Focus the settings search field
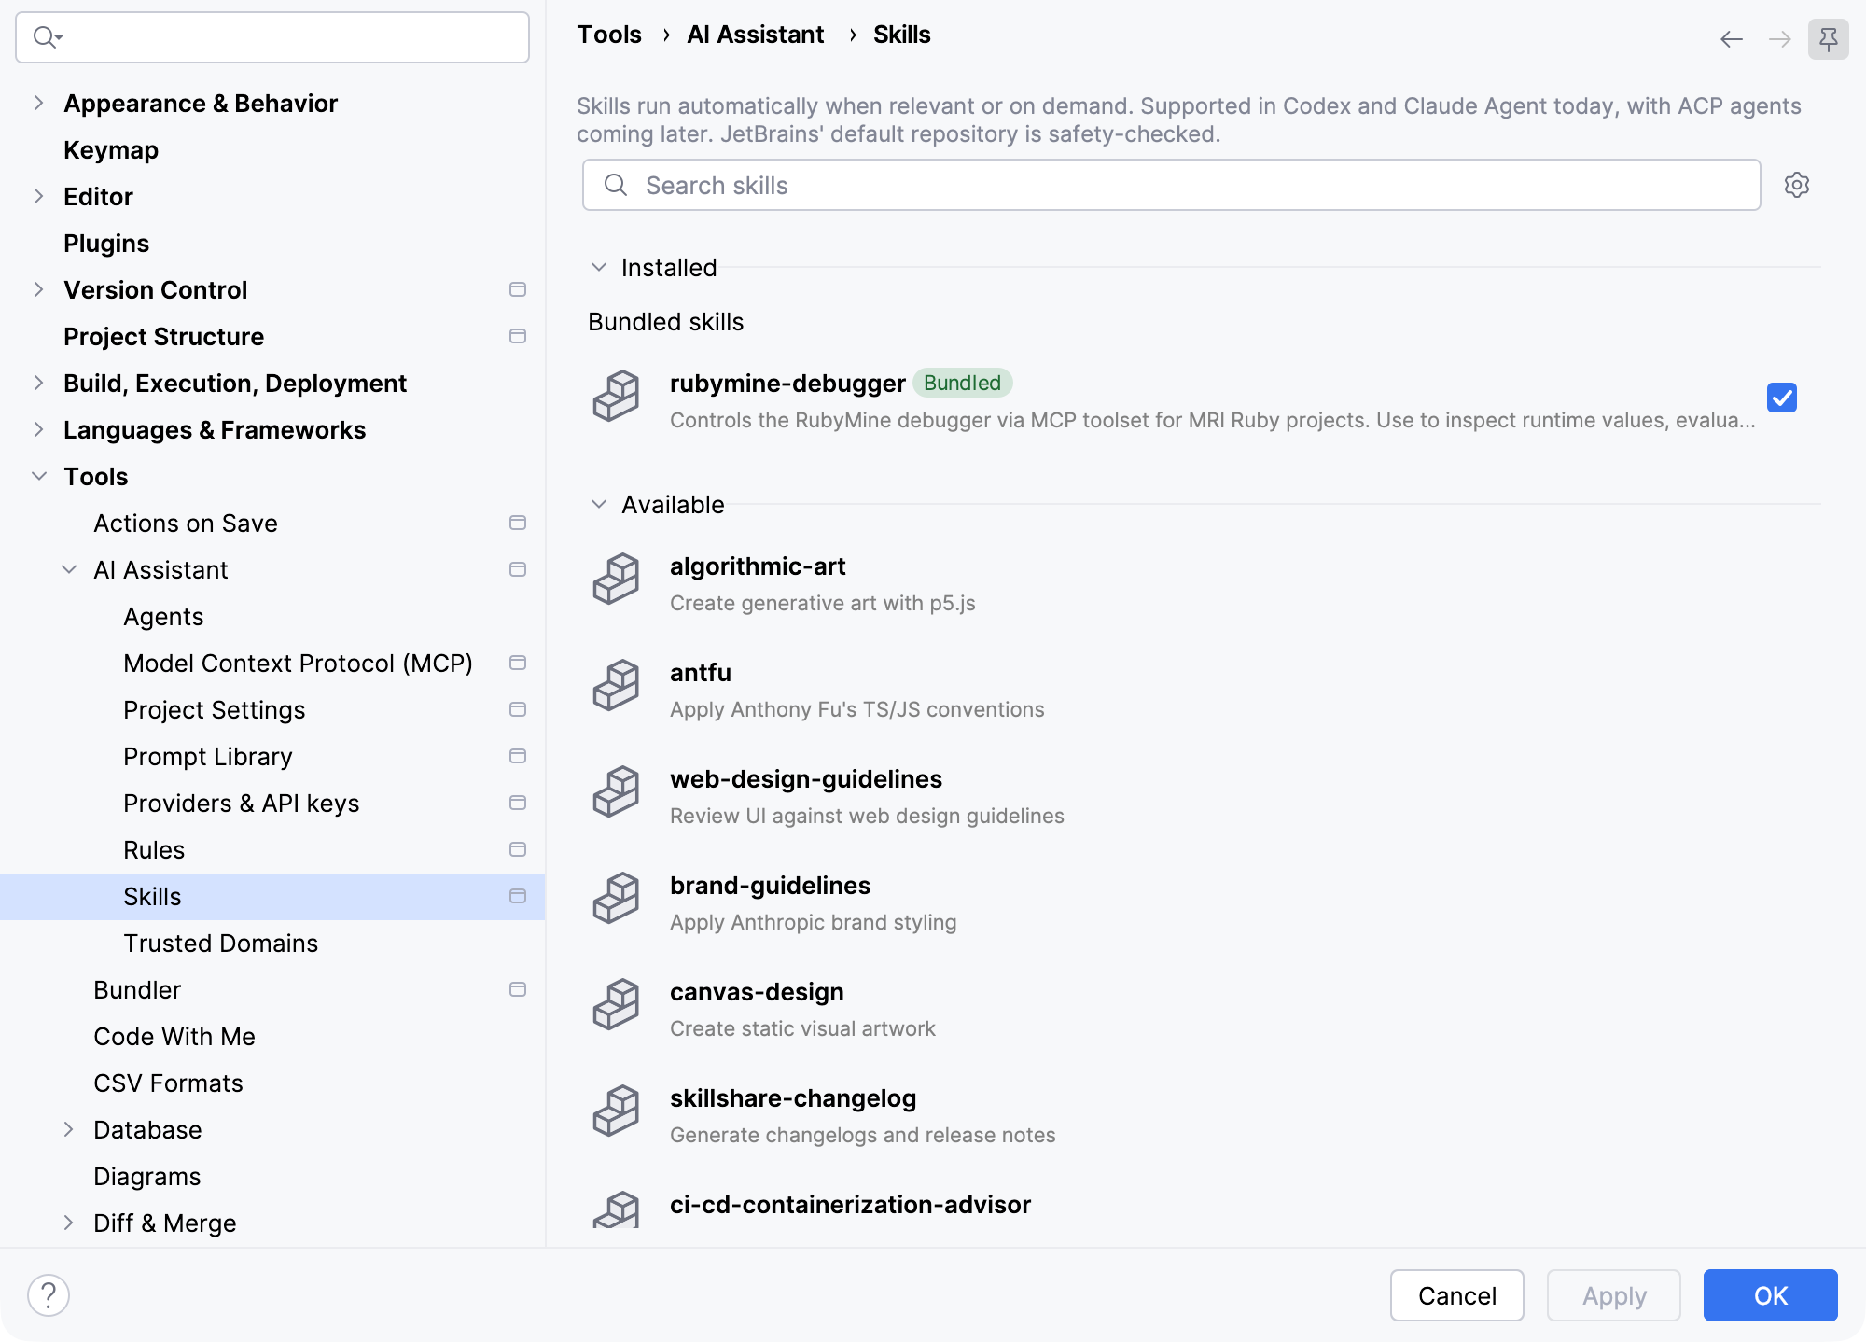1866x1342 pixels. click(x=272, y=37)
